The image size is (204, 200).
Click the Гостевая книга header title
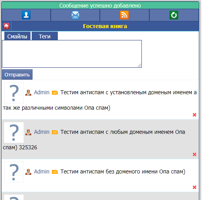point(105,26)
